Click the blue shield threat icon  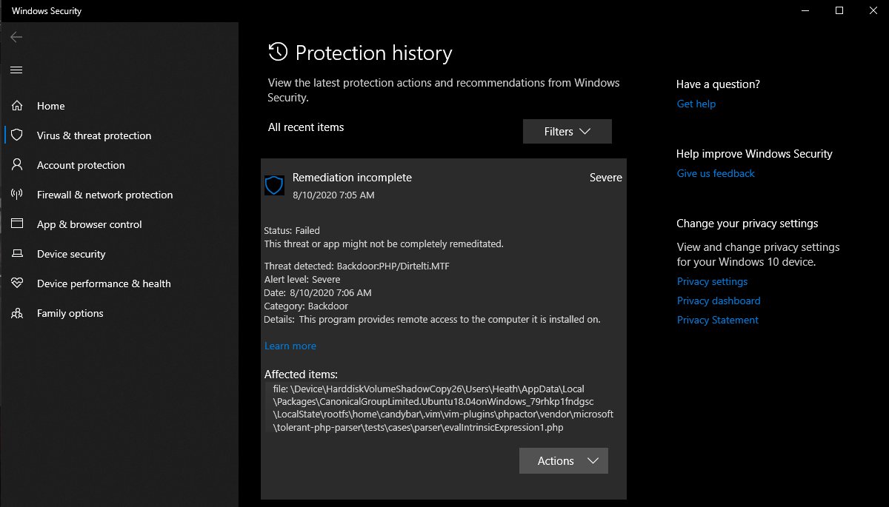coord(274,186)
